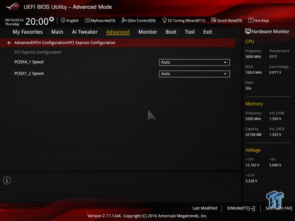Open the Exit tab
Viewport: 295px width, 221px height.
point(207,32)
